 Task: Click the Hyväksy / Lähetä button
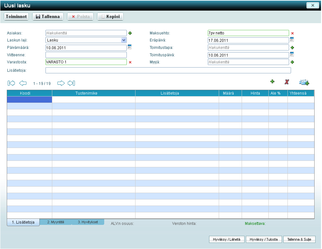(227, 239)
